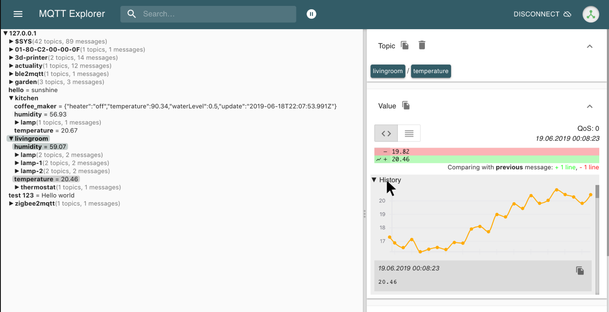Click the history panel scrollbar
This screenshot has width=609, height=312.
(597, 236)
